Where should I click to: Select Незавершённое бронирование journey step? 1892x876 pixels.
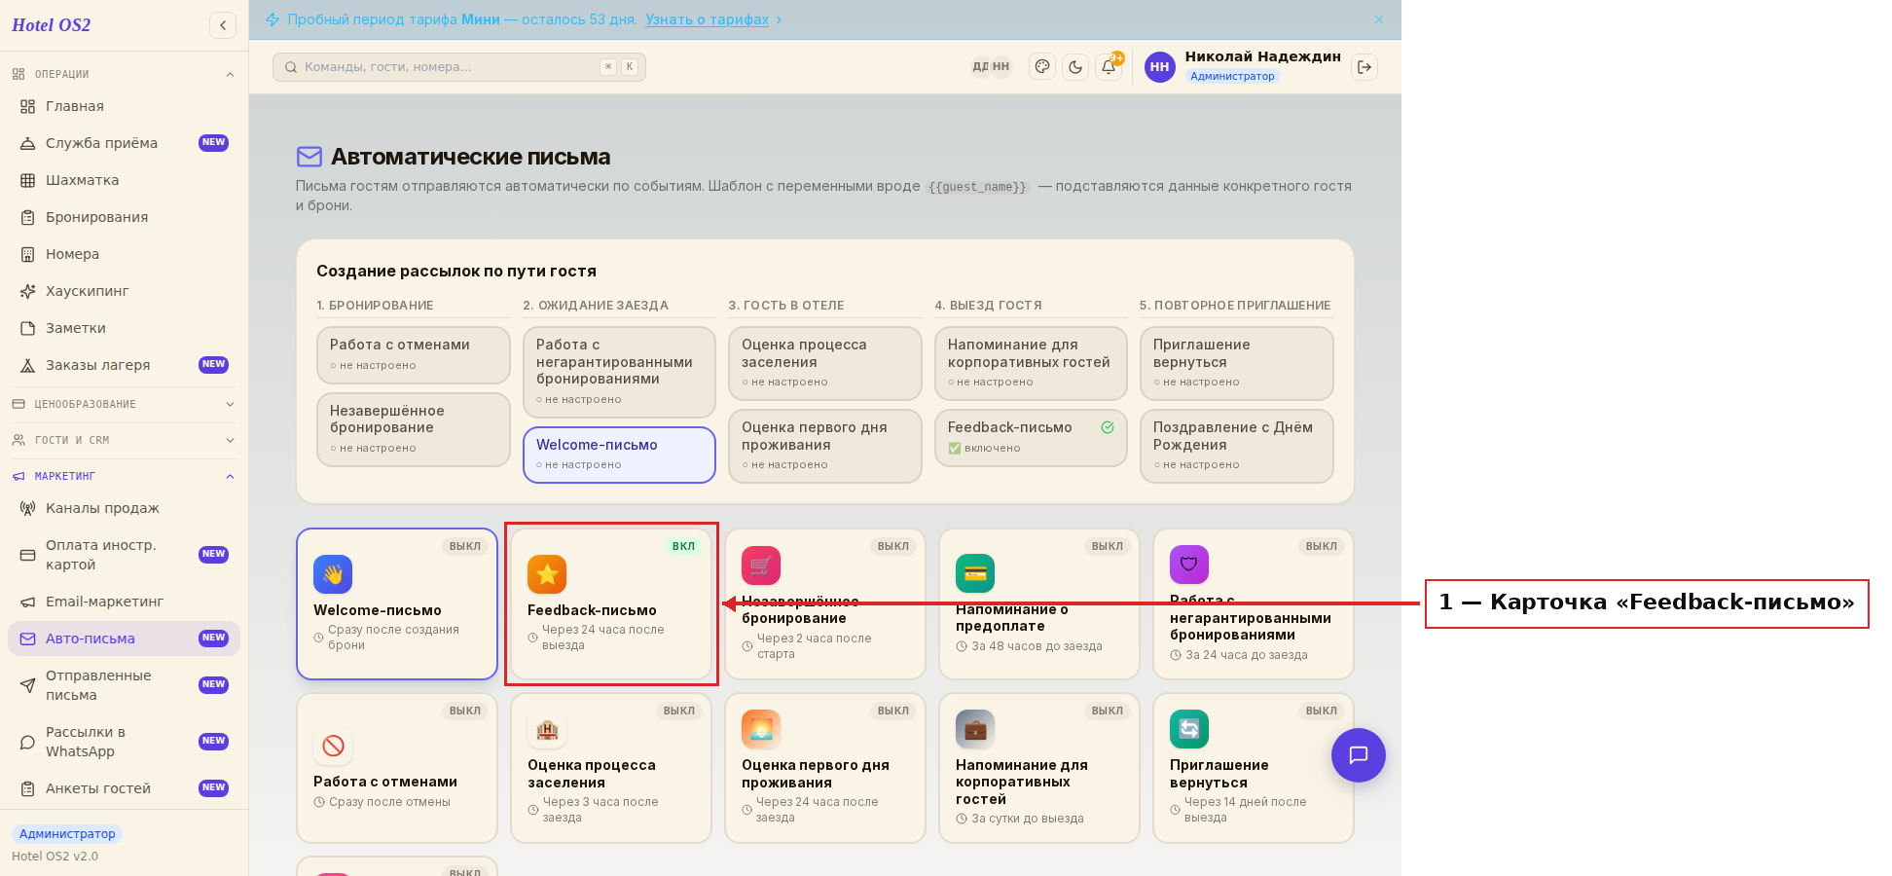point(413,429)
